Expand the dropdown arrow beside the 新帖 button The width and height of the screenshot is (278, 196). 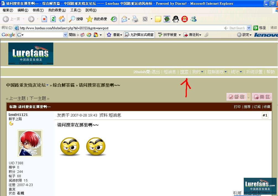point(248,97)
